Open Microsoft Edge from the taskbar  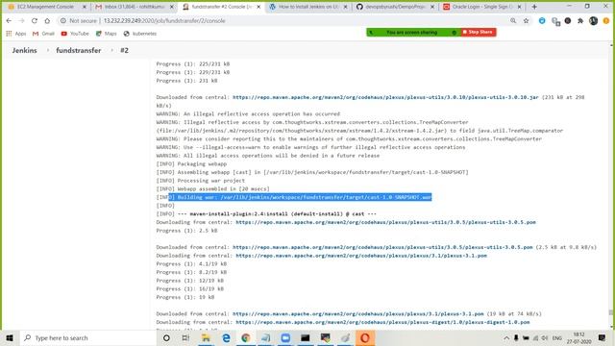coord(226,337)
